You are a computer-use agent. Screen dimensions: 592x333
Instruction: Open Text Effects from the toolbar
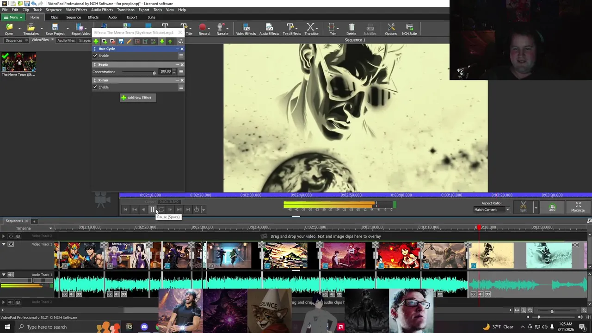coord(291,30)
